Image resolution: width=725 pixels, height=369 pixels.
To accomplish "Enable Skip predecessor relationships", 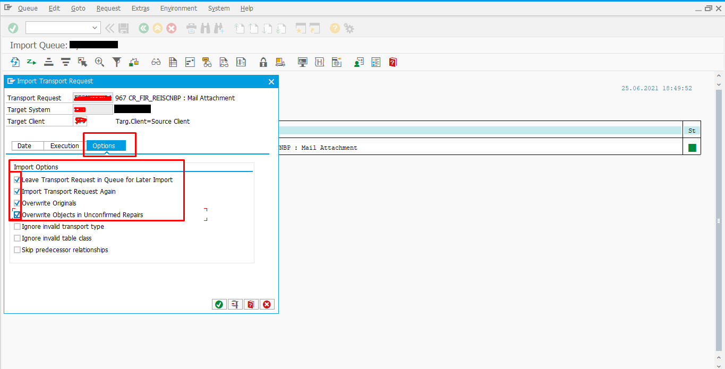I will (x=17, y=250).
